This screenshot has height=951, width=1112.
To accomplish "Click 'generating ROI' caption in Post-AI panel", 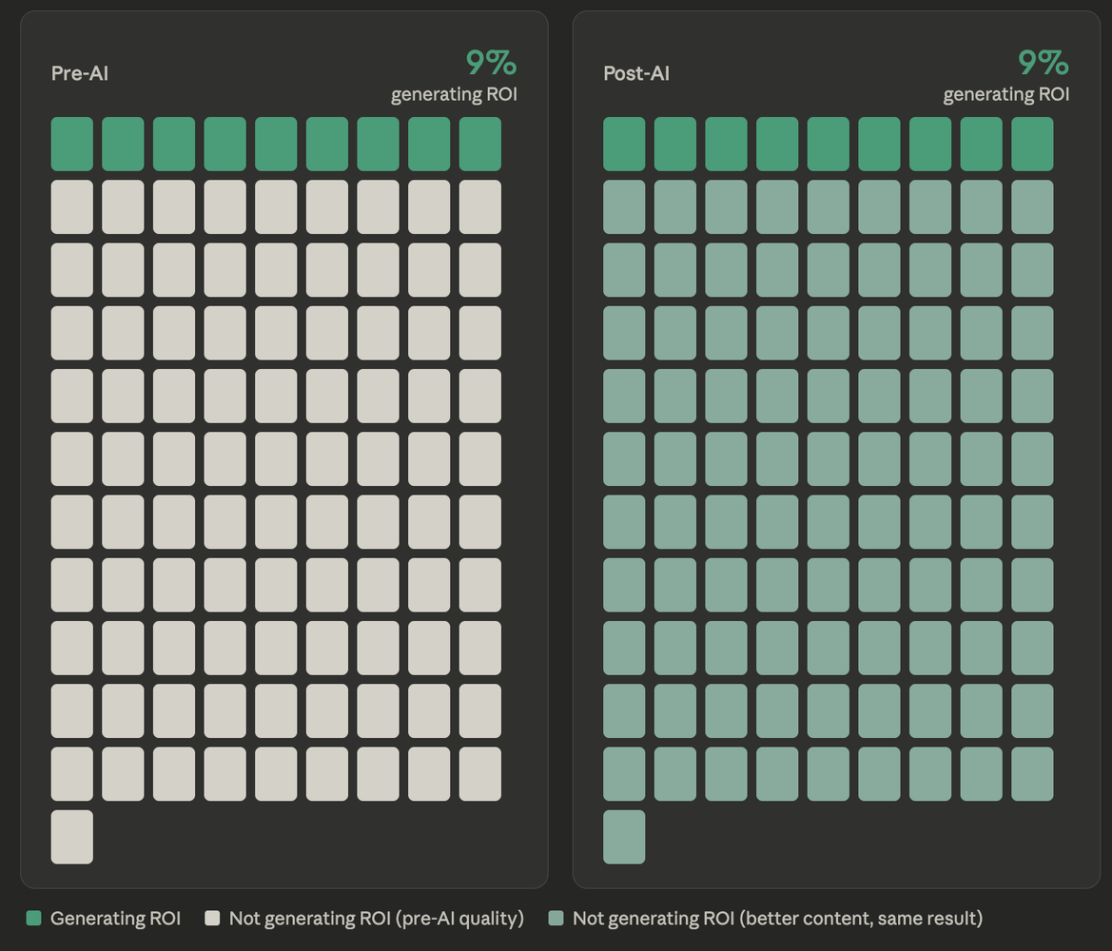I will (x=1006, y=94).
